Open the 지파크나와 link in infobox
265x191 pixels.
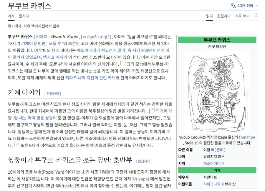(x=212, y=184)
